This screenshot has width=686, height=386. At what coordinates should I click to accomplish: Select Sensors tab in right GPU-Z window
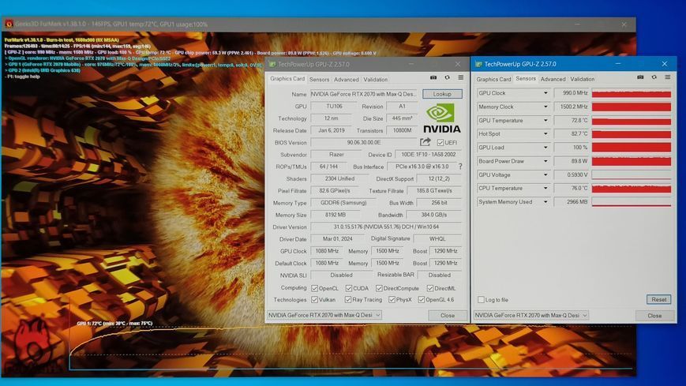(x=526, y=78)
